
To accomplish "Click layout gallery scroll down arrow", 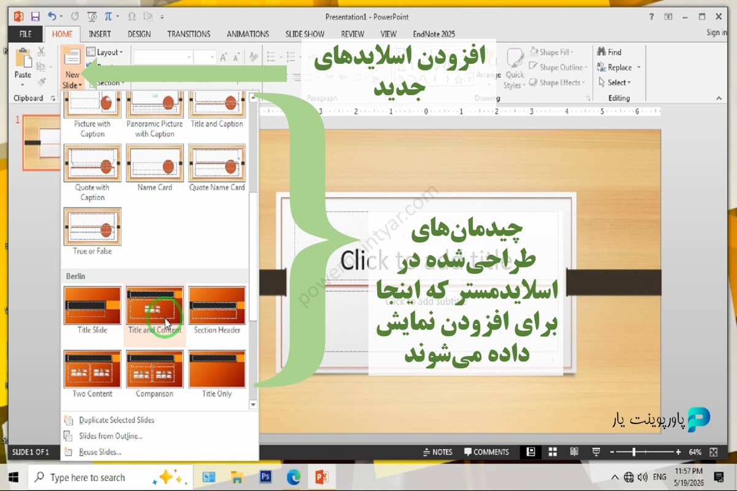I will tap(253, 404).
